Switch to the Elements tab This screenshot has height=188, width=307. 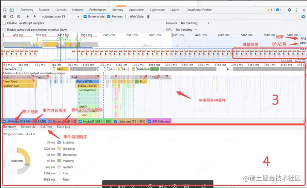[x=27, y=10]
